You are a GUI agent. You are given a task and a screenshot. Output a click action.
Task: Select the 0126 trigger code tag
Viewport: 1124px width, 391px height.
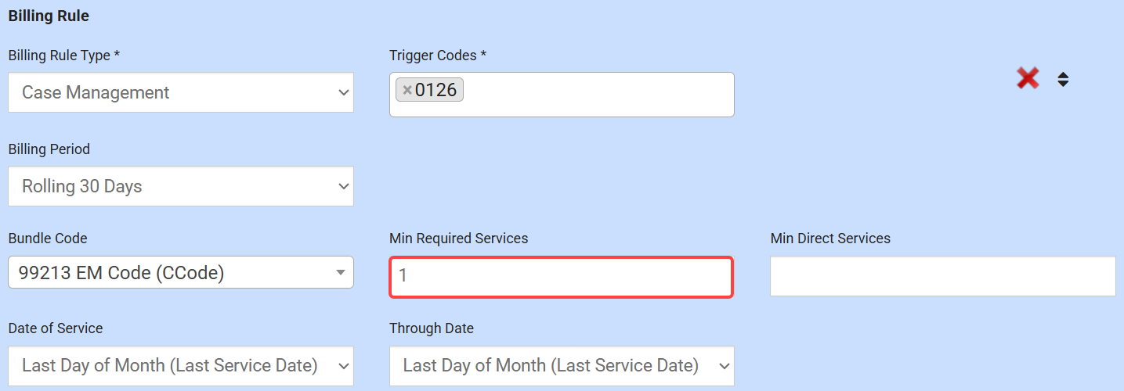pos(436,91)
